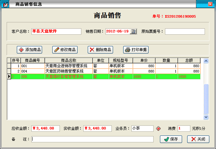This screenshot has width=216, height=149.
Task: Click the 1680 unit price cell
Action: click(x=144, y=77)
